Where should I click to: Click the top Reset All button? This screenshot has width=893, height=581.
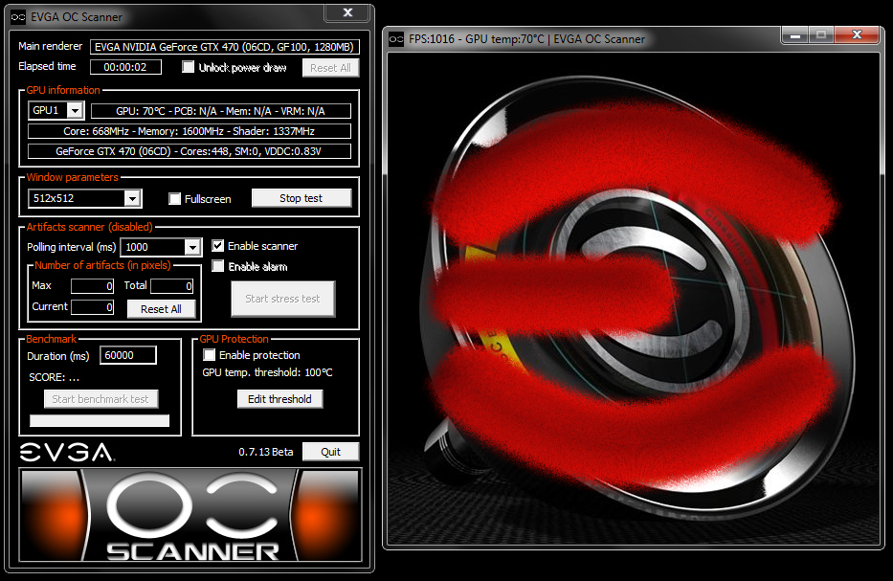click(x=330, y=68)
